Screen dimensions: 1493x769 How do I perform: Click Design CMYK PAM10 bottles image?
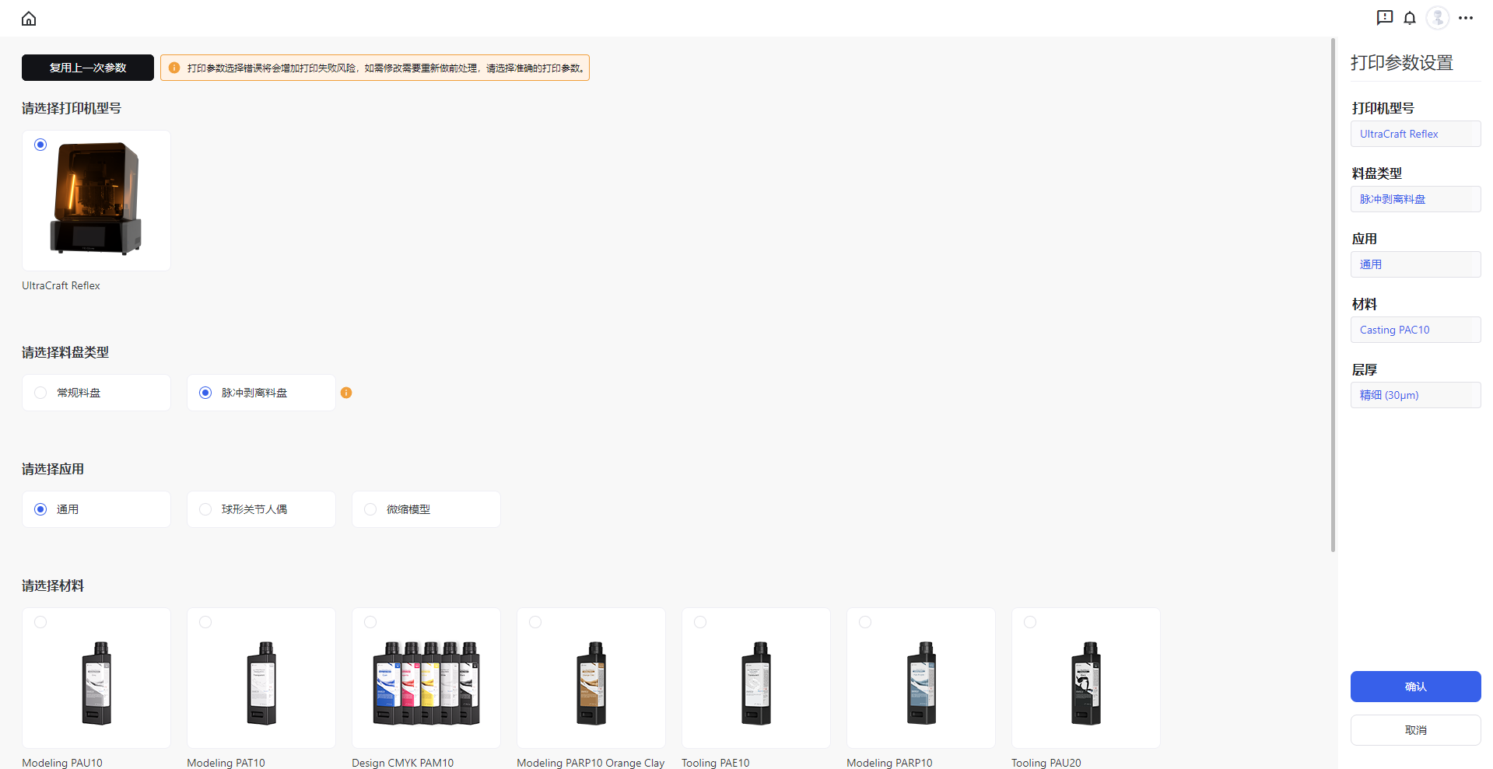426,683
